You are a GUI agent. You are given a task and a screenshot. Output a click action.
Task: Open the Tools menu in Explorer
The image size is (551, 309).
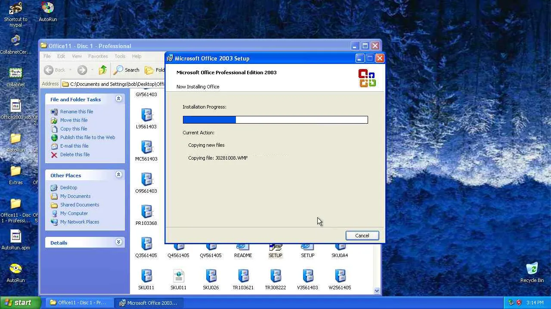[120, 56]
